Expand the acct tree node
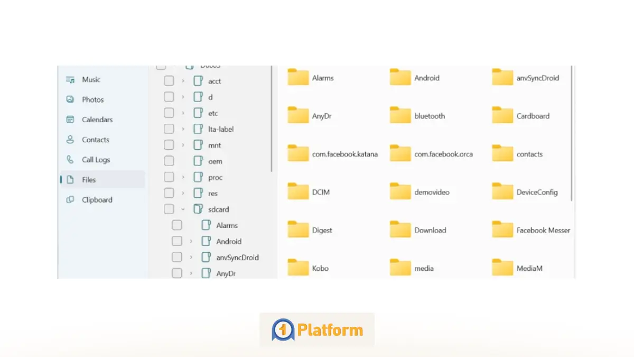This screenshot has height=357, width=634. tap(182, 80)
